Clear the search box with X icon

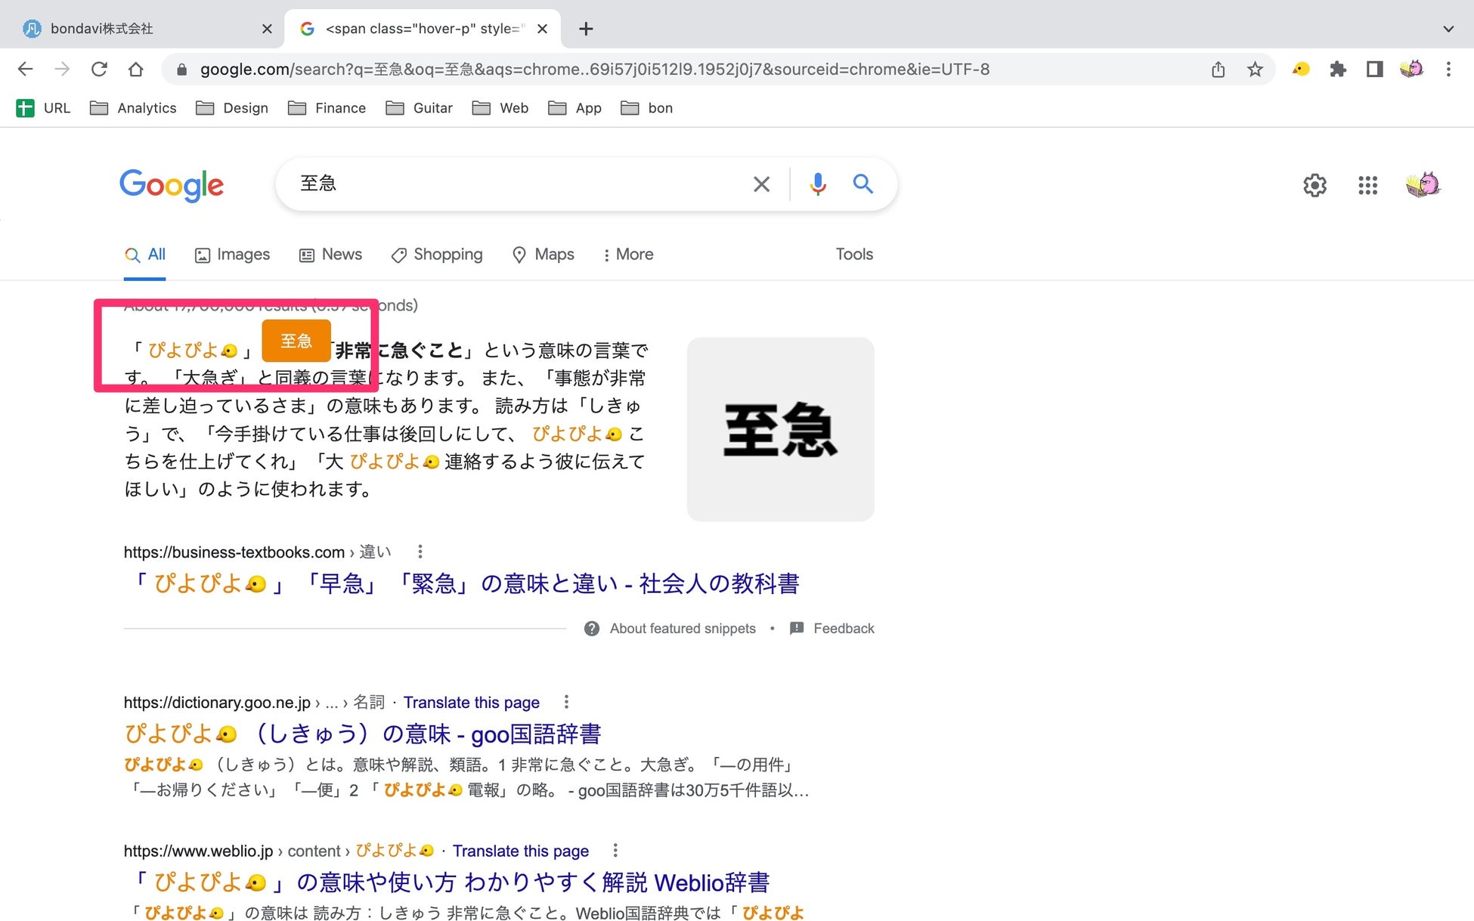(761, 184)
